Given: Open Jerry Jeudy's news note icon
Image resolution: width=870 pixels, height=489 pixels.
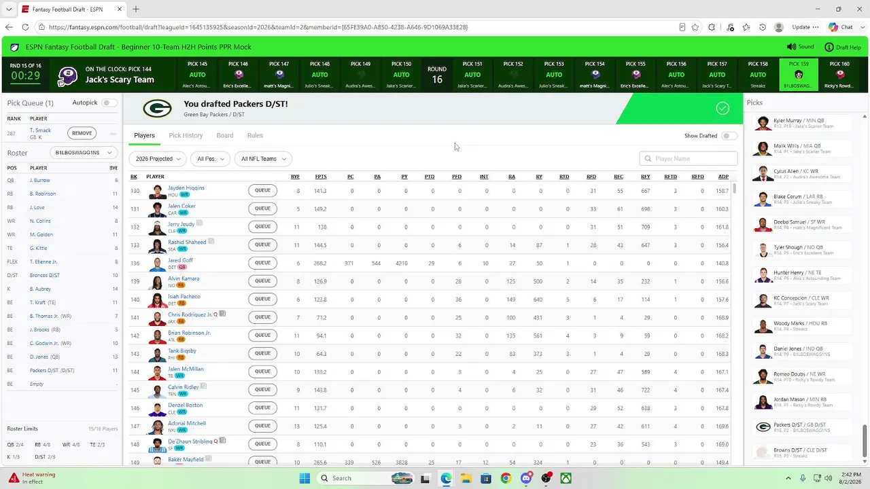Looking at the screenshot, I should (x=199, y=223).
